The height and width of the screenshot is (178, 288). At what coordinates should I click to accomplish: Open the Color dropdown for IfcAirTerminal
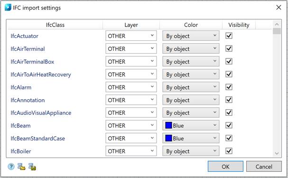(x=191, y=48)
